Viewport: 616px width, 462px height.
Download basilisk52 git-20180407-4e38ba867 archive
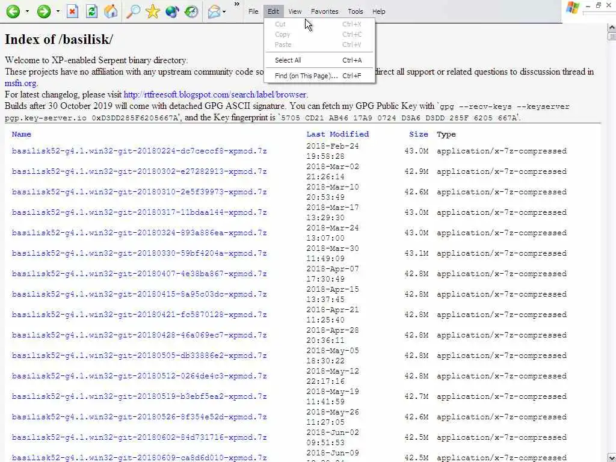point(139,274)
